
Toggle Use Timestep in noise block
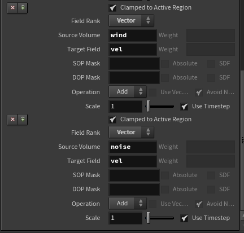(184, 218)
